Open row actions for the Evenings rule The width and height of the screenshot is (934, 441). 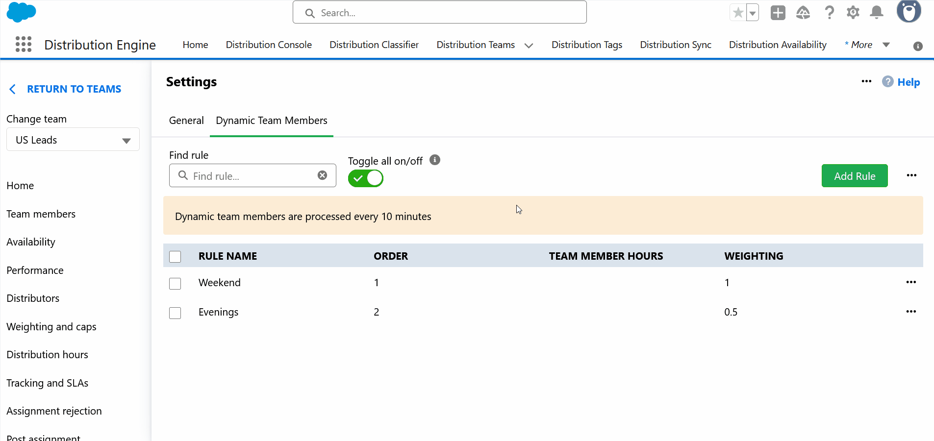point(911,312)
